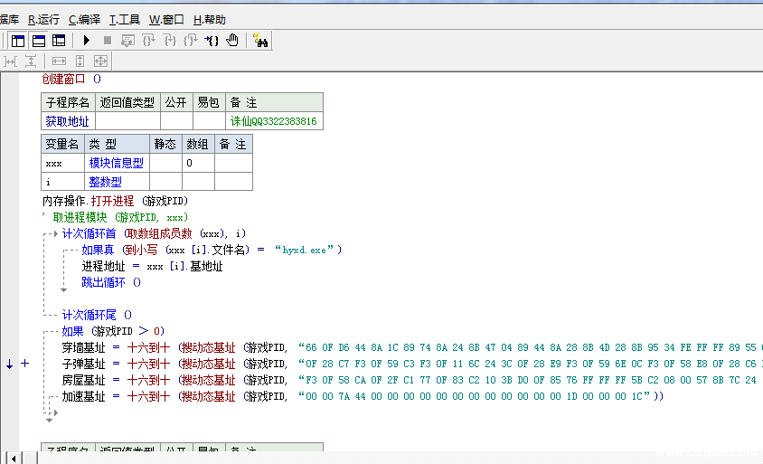Select the second window layout icon
The height and width of the screenshot is (464, 763).
(39, 41)
